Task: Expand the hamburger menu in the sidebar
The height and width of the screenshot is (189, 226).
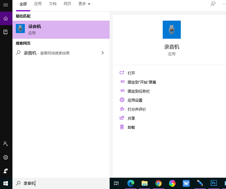Action: pos(6,5)
